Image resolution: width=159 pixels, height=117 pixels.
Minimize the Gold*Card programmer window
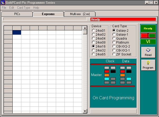147,3
